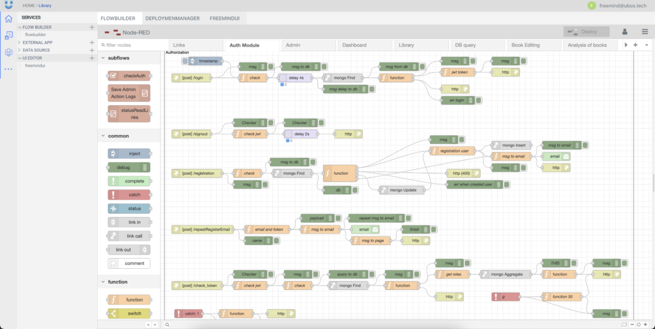Viewport: 655px width, 329px height.
Task: Open the debug console sidebar icon
Action: tap(8, 36)
